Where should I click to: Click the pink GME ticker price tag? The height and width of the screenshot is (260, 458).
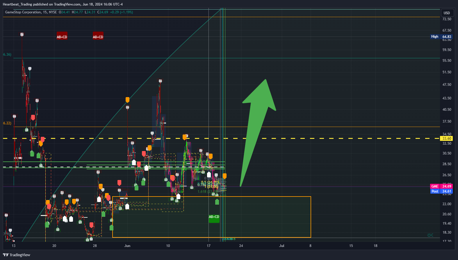[435, 186]
